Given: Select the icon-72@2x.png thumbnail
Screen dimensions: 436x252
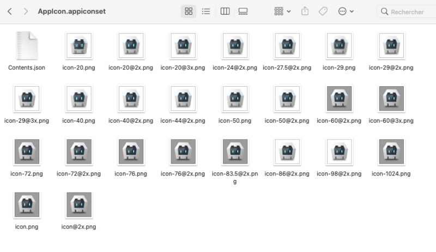Looking at the screenshot, I should click(x=79, y=152).
